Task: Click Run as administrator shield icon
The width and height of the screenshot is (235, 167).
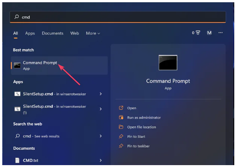Action: click(x=121, y=117)
